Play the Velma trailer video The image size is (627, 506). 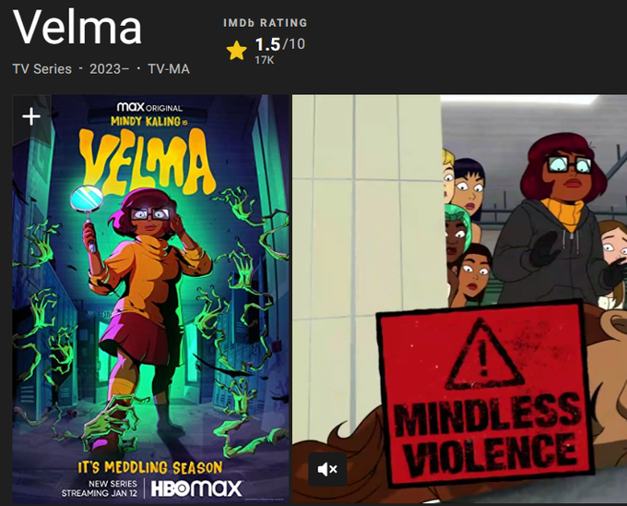459,299
